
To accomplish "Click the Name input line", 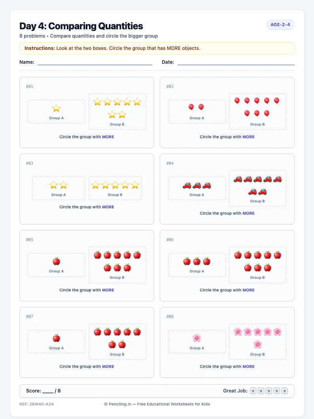I will coord(95,62).
